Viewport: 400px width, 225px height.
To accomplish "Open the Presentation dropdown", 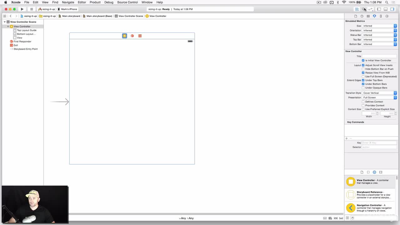I will [379, 97].
